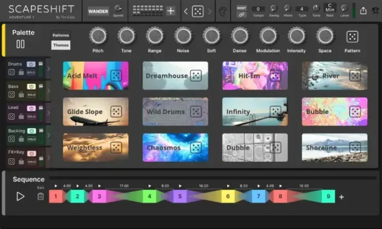Click the lock icon on Bass track

click(21, 94)
